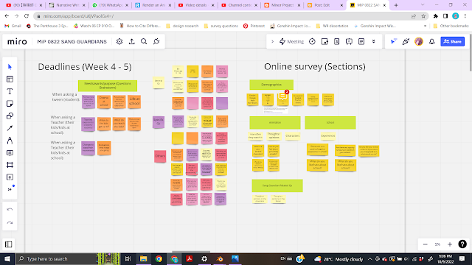This screenshot has width=472, height=265.
Task: Select the pink Others sticky note
Action: 160,156
